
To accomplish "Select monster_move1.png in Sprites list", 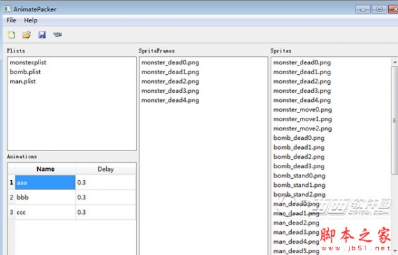I will pyautogui.click(x=302, y=119).
